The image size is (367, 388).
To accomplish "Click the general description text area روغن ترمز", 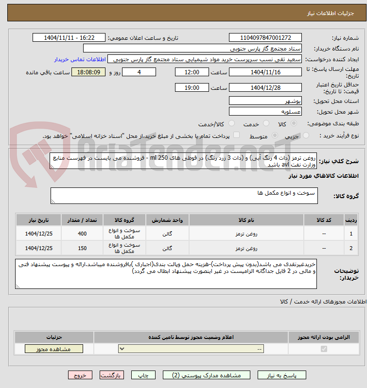I will point(183,161).
